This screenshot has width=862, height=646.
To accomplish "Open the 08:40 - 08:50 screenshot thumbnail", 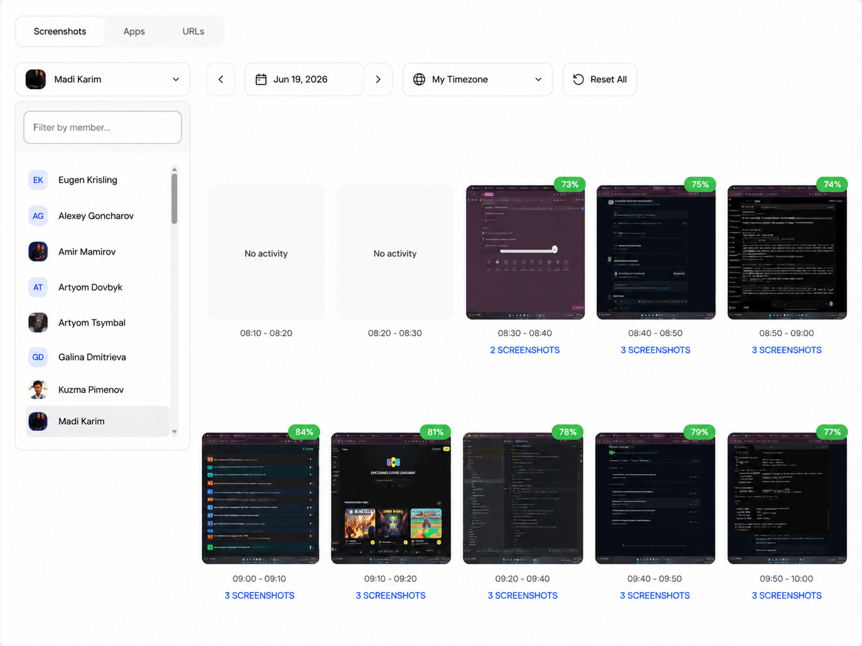I will tap(656, 252).
